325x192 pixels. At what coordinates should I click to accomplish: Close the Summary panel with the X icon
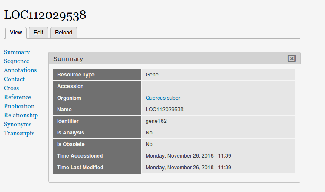pos(291,58)
